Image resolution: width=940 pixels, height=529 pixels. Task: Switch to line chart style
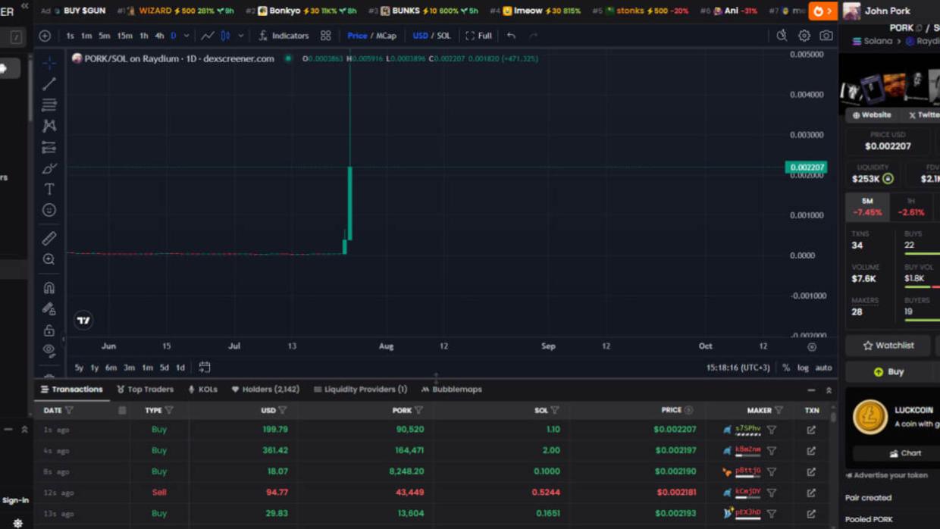pyautogui.click(x=207, y=36)
